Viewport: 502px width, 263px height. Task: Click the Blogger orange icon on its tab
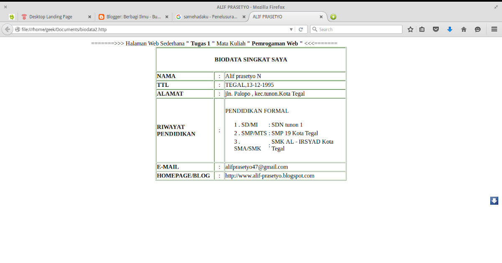[x=101, y=17]
